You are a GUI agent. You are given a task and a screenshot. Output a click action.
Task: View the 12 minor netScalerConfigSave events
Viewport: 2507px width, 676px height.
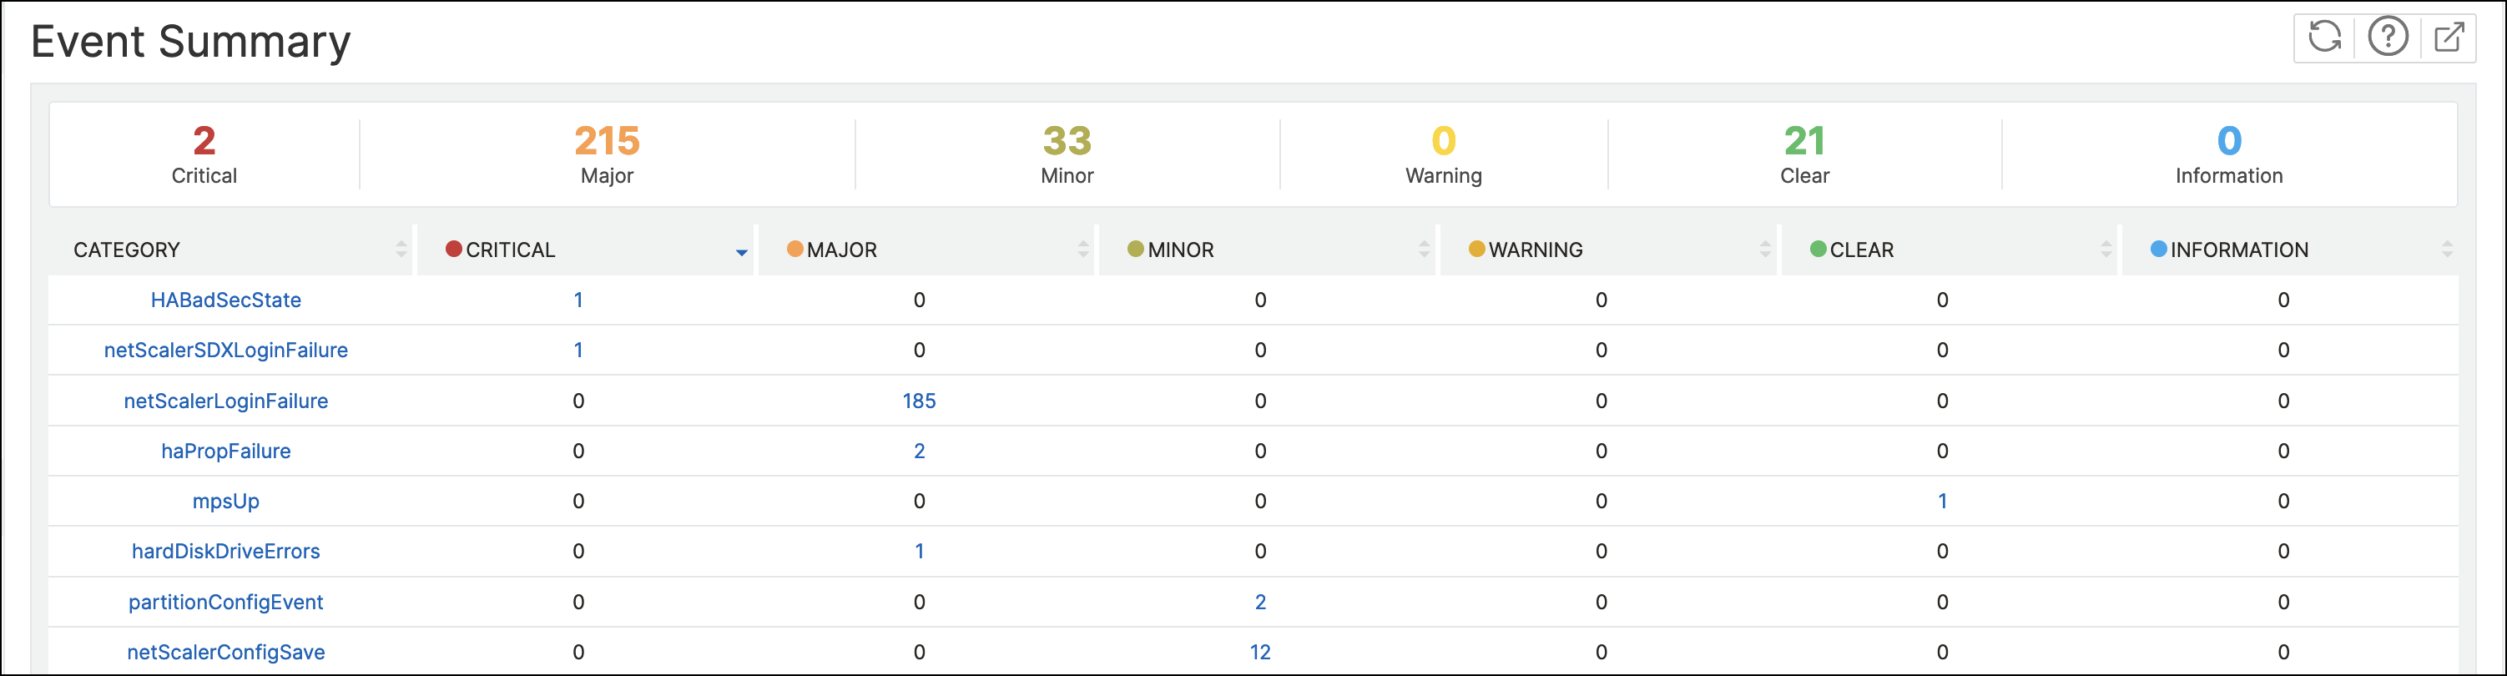pyautogui.click(x=1260, y=653)
